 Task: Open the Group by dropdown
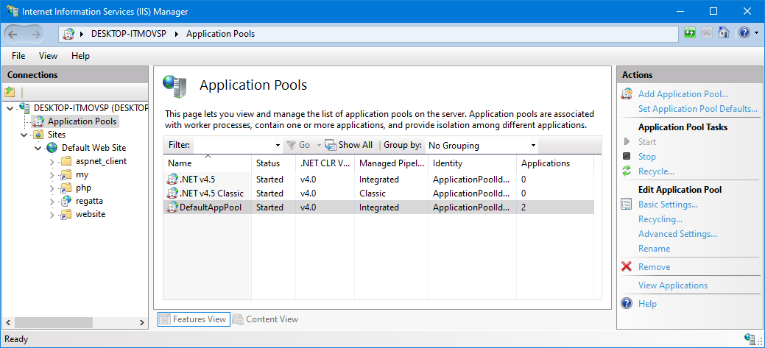click(x=482, y=146)
